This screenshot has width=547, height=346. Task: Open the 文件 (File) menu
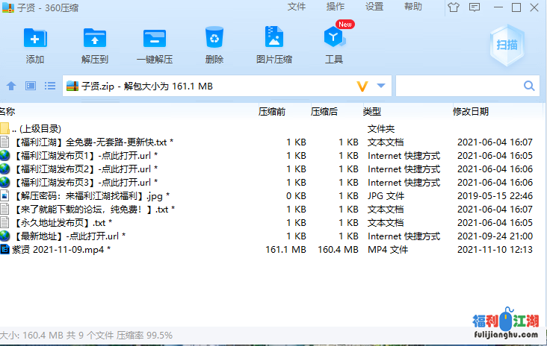tap(297, 7)
